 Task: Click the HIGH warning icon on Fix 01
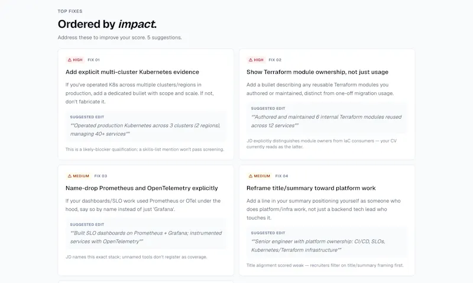tap(70, 60)
